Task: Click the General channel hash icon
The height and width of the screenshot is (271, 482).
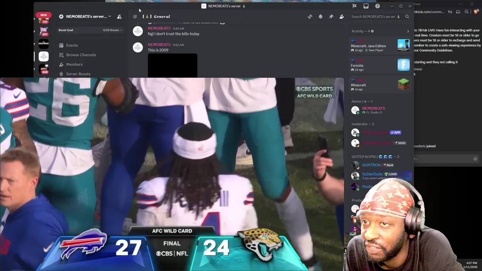Action: [135, 17]
